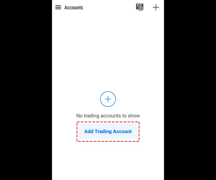Click the three horizontal lines icon
This screenshot has height=180, width=216.
tap(58, 7)
